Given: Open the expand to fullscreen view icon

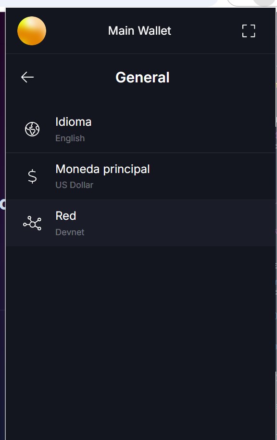Looking at the screenshot, I should click(249, 31).
